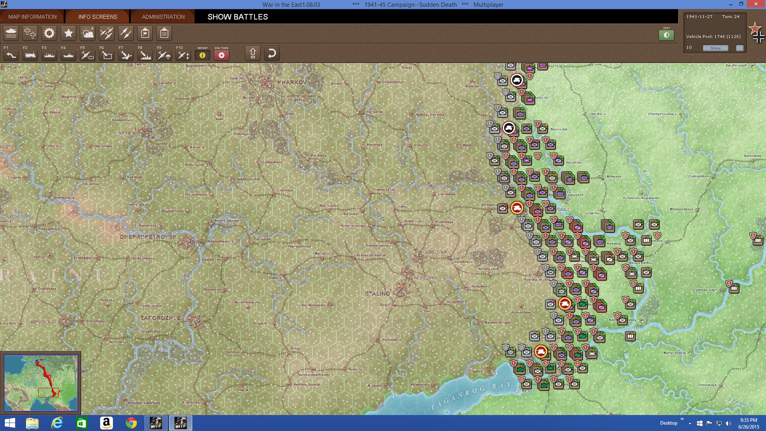Screen dimensions: 766x431
Task: Click the minimap overview
Action: click(41, 383)
